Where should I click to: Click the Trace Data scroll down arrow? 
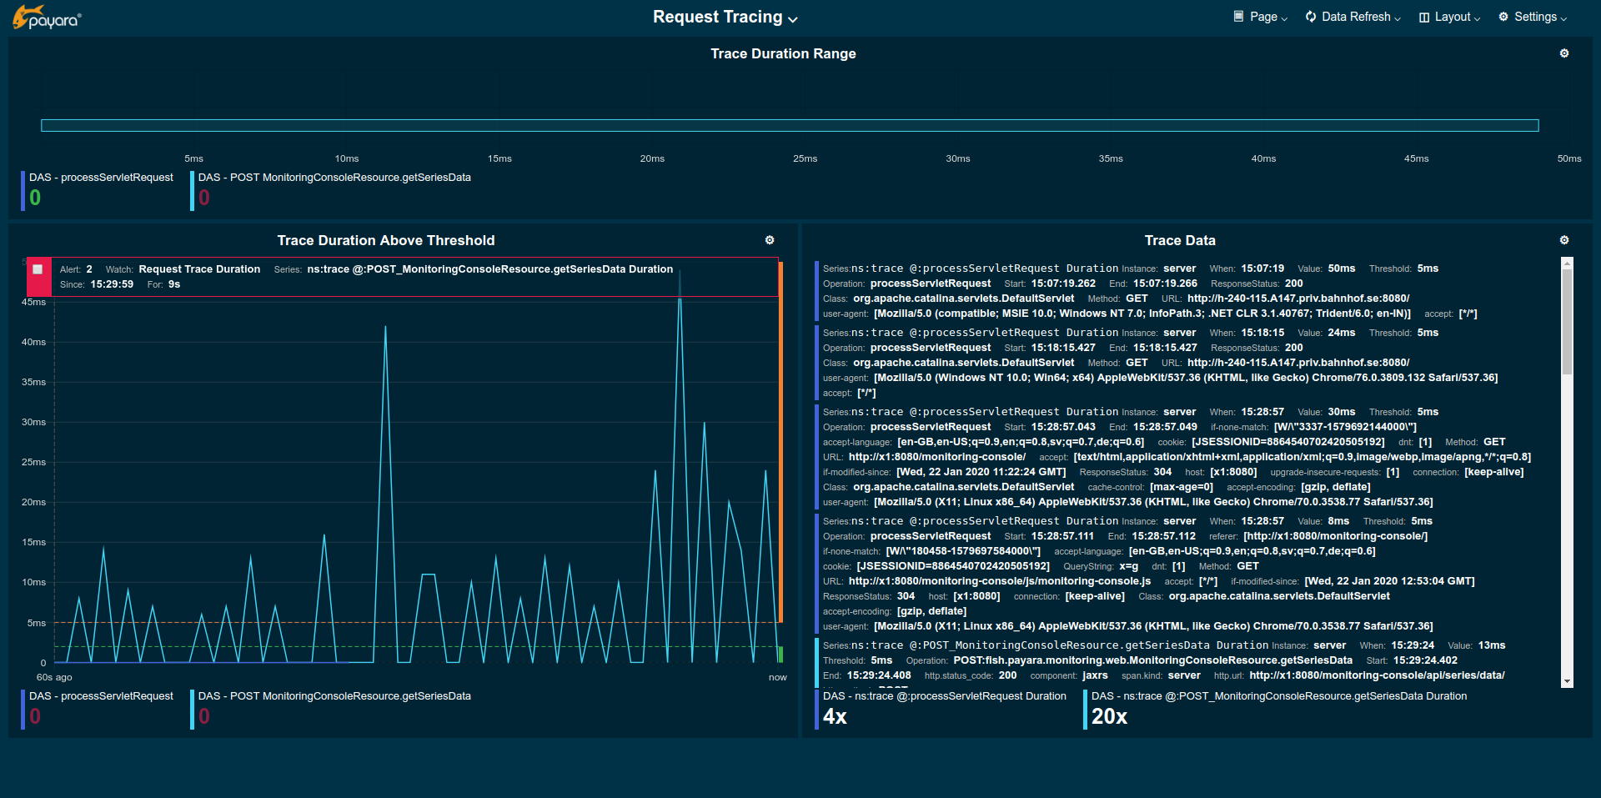[1567, 681]
